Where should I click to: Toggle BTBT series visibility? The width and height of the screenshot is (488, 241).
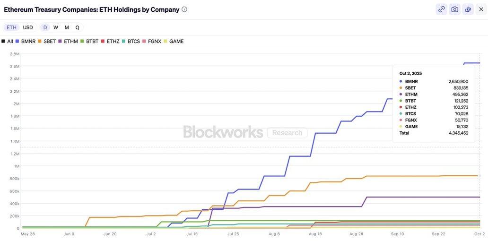[89, 42]
